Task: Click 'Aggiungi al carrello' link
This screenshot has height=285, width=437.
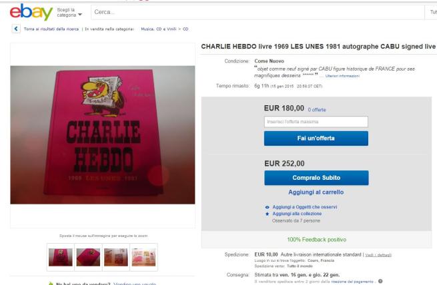Action: tap(316, 192)
